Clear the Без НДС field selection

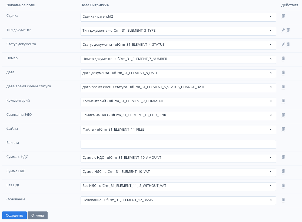(270, 186)
